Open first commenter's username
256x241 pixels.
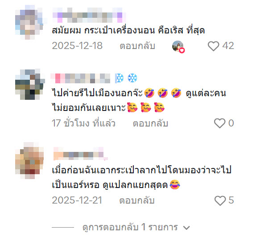point(90,15)
